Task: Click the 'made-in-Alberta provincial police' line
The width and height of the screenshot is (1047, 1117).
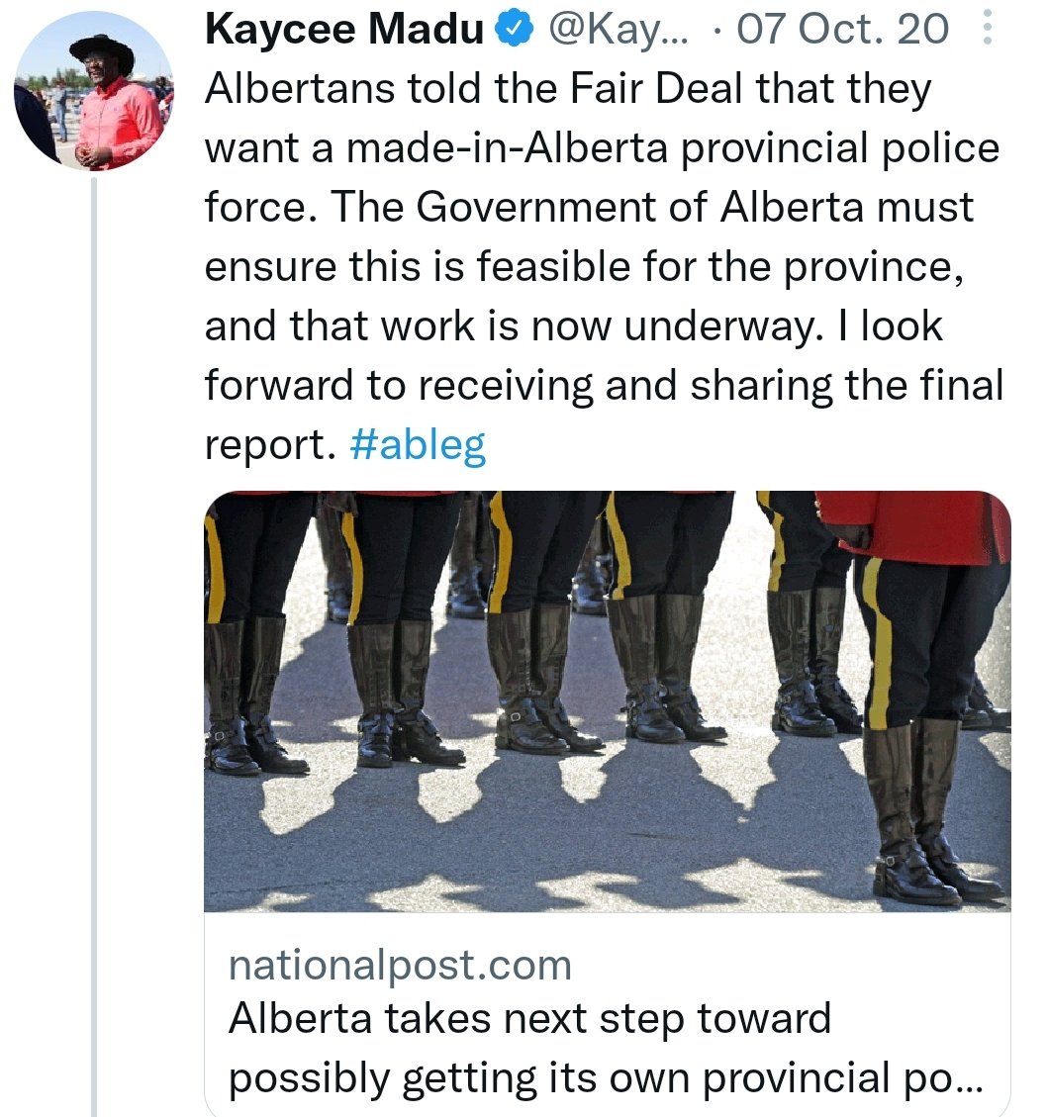Action: coord(603,148)
